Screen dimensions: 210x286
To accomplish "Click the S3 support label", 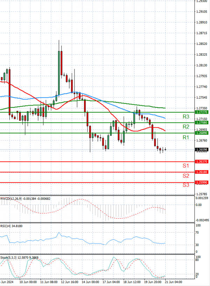I will tap(186, 185).
